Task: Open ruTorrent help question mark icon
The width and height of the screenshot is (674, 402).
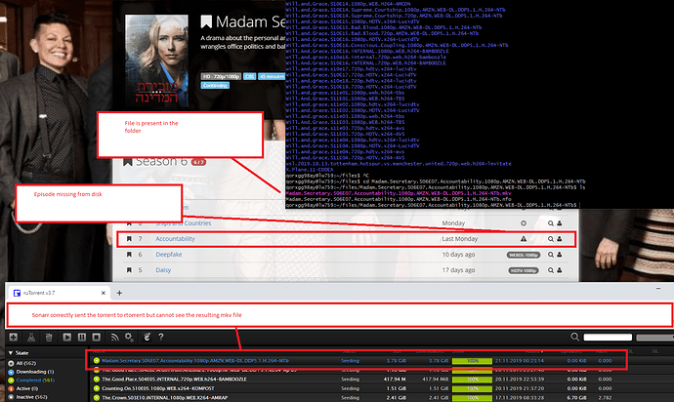Action: pos(161,338)
